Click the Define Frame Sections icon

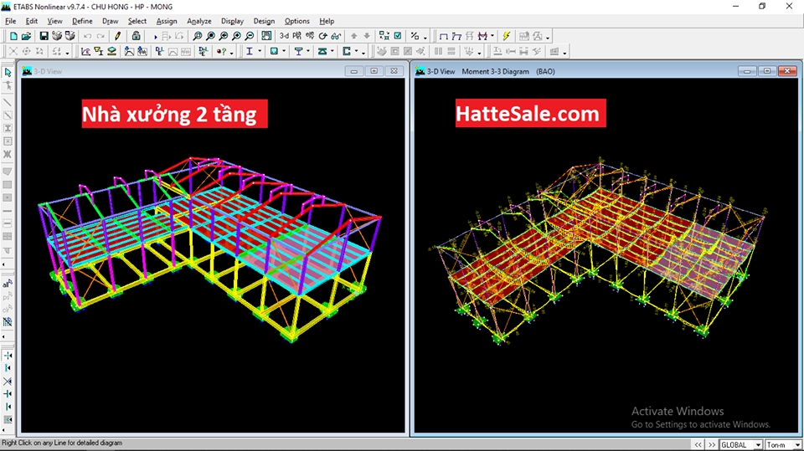point(99,51)
